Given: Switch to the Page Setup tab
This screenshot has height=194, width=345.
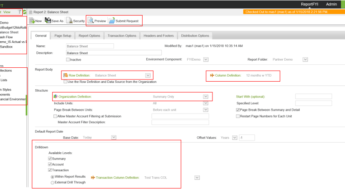Looking at the screenshot, I should coord(63,36).
